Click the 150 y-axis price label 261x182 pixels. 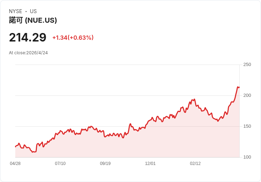[247, 126]
